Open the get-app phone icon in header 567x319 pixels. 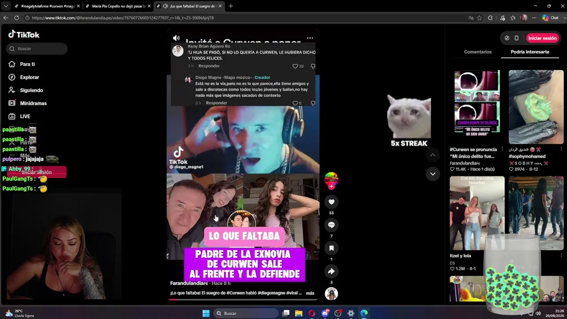tap(517, 38)
